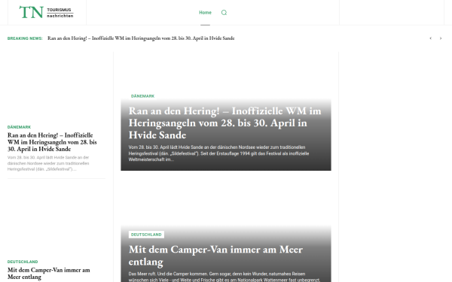Click DÄNEMARK tag above featured article
The height and width of the screenshot is (282, 452).
coord(142,96)
